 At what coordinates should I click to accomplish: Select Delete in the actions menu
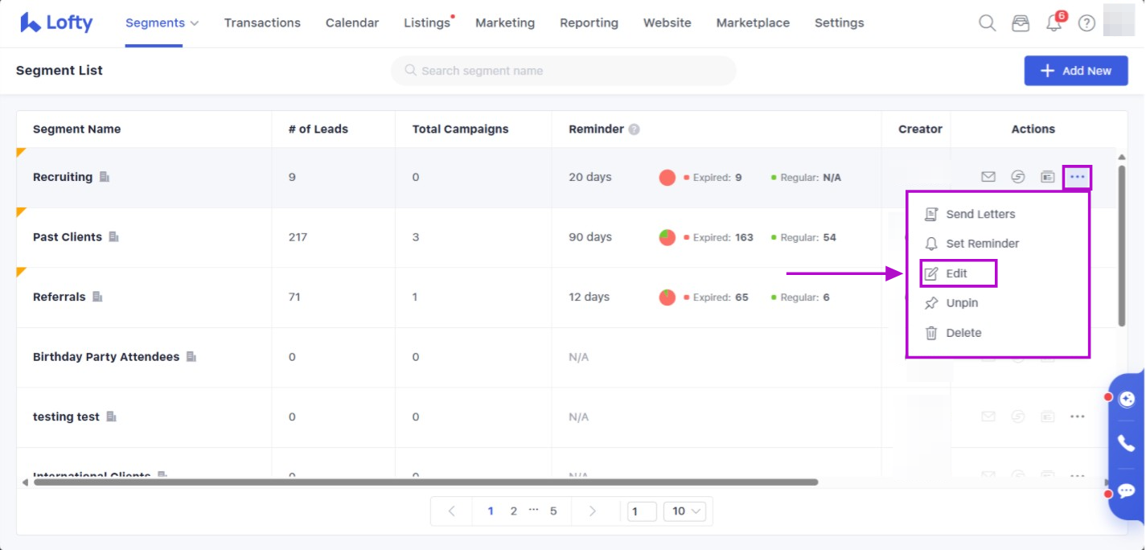click(x=963, y=333)
